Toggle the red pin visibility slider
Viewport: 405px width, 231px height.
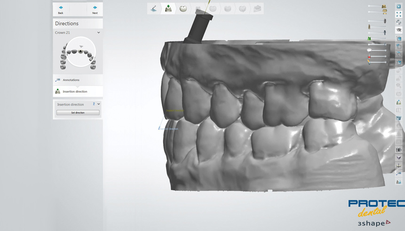pos(370,56)
